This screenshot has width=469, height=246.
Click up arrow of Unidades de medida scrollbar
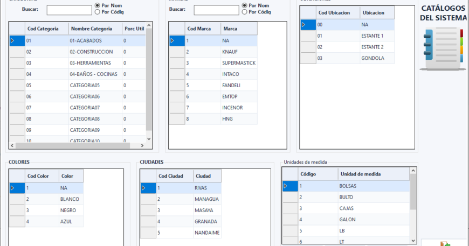pos(413,171)
